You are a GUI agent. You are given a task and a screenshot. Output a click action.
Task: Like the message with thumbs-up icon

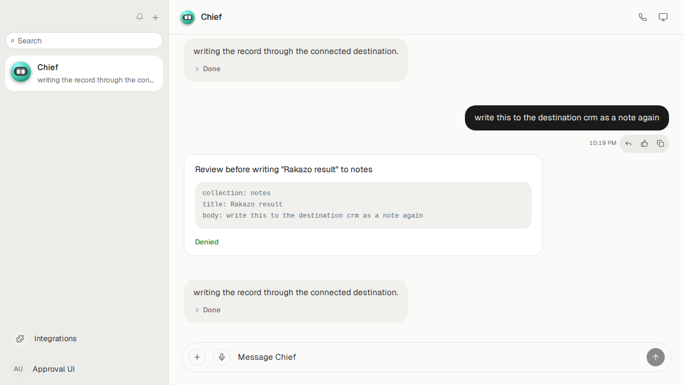644,143
